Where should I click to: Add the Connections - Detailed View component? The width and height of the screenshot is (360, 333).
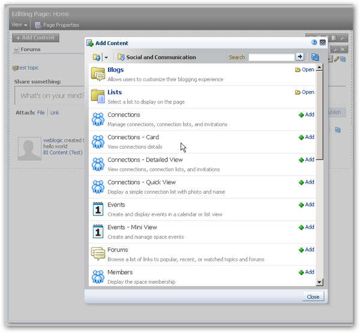point(306,160)
